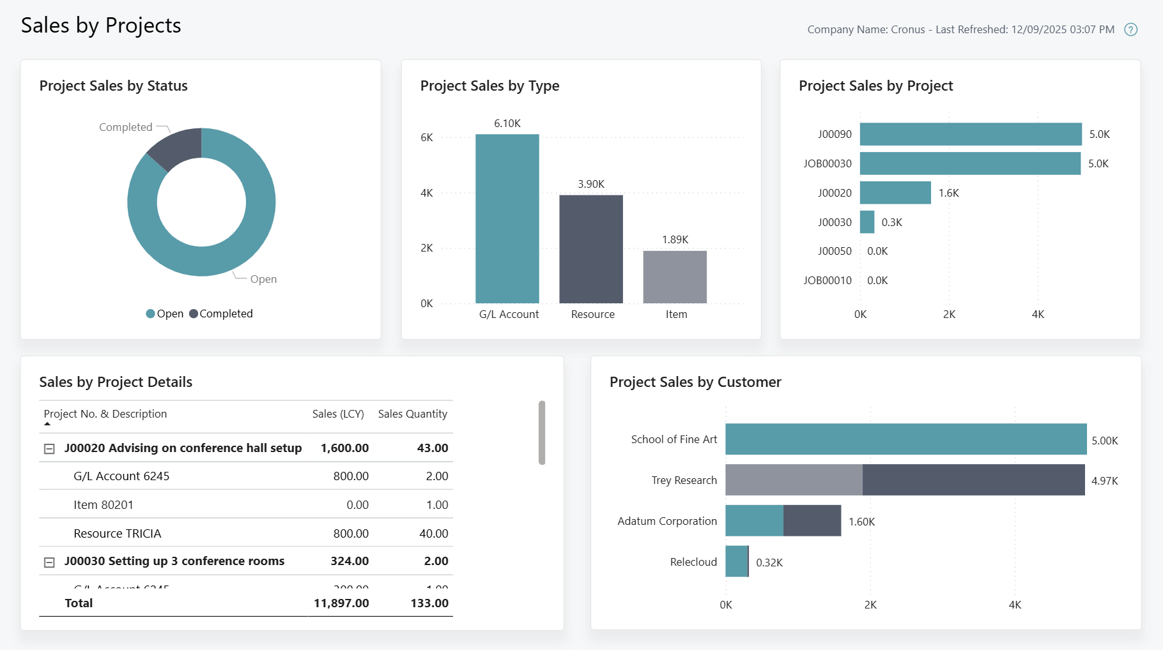The width and height of the screenshot is (1163, 650).
Task: Click the Open legend color dot
Action: [150, 314]
